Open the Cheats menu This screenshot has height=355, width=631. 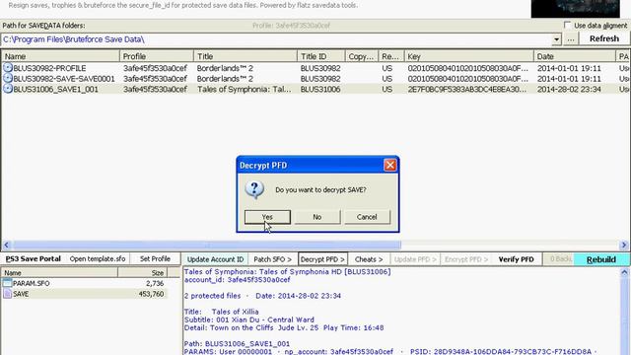[369, 259]
